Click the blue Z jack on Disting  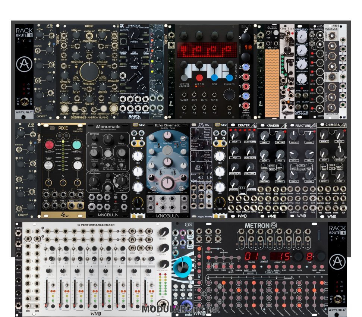pyautogui.click(x=246, y=67)
